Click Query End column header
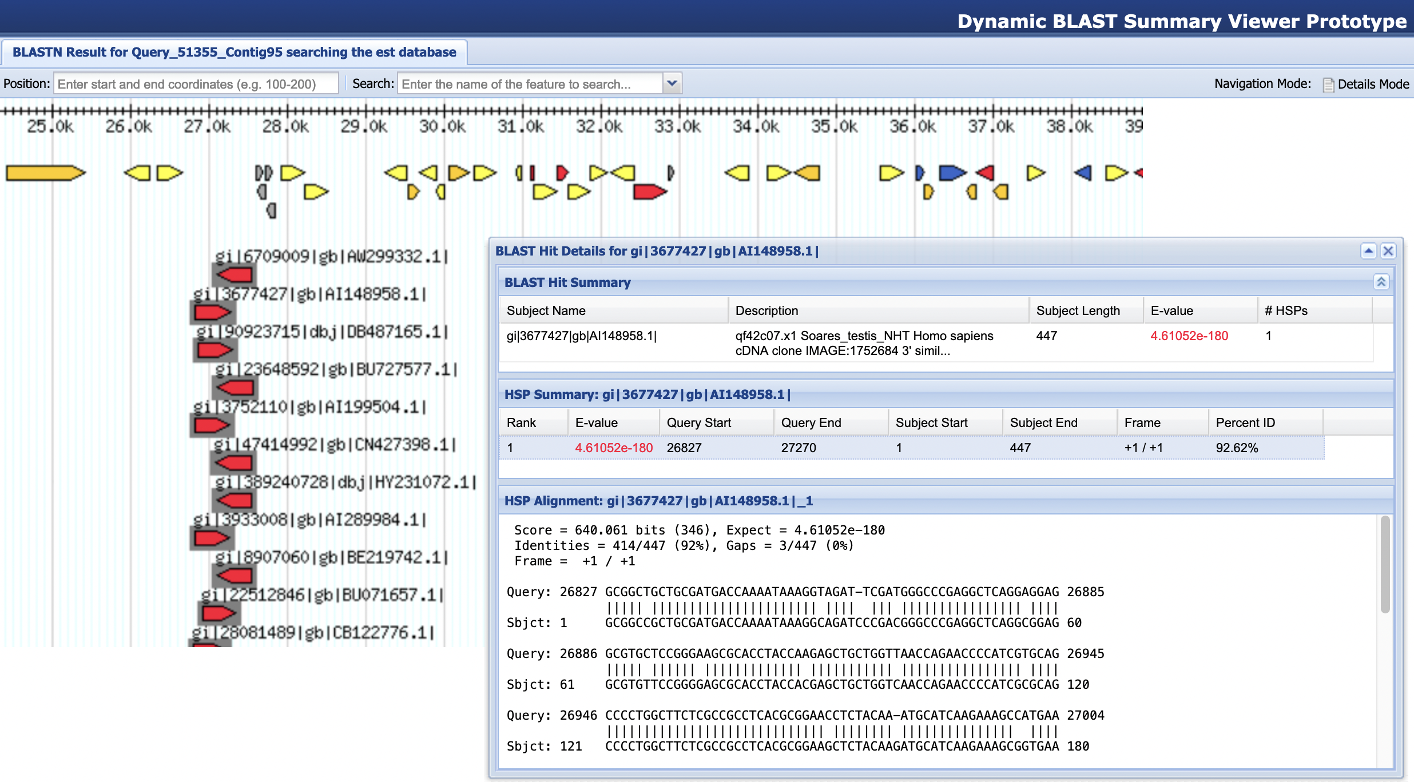The image size is (1414, 782). 831,422
